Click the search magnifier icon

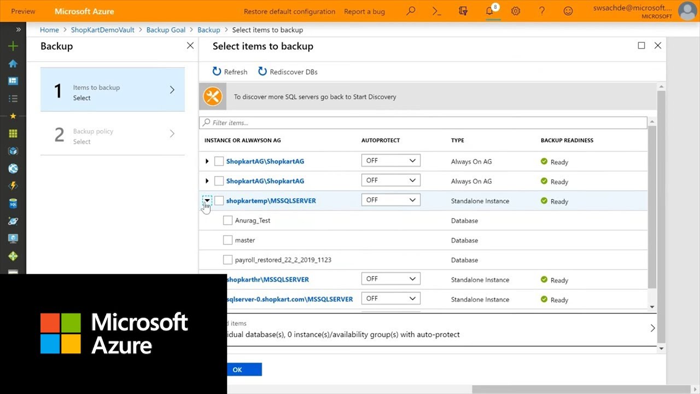point(411,11)
